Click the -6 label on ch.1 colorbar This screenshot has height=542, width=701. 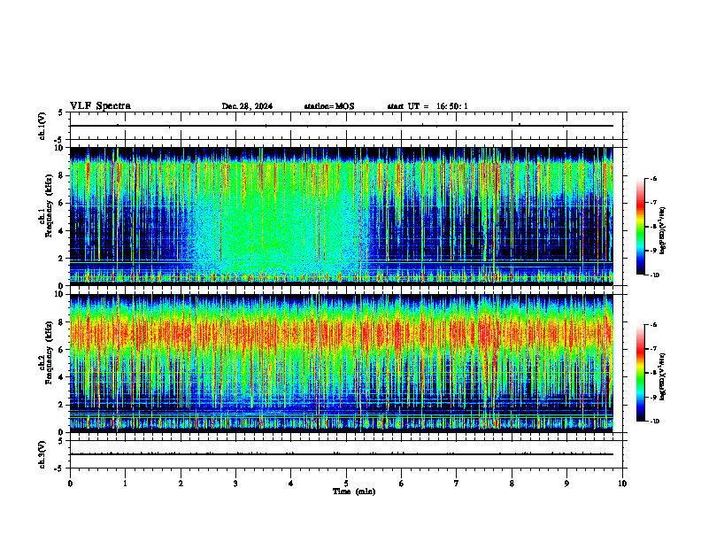pos(653,178)
